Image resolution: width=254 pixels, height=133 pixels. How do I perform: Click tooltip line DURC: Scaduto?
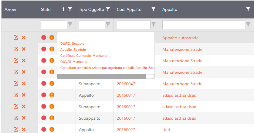72,44
